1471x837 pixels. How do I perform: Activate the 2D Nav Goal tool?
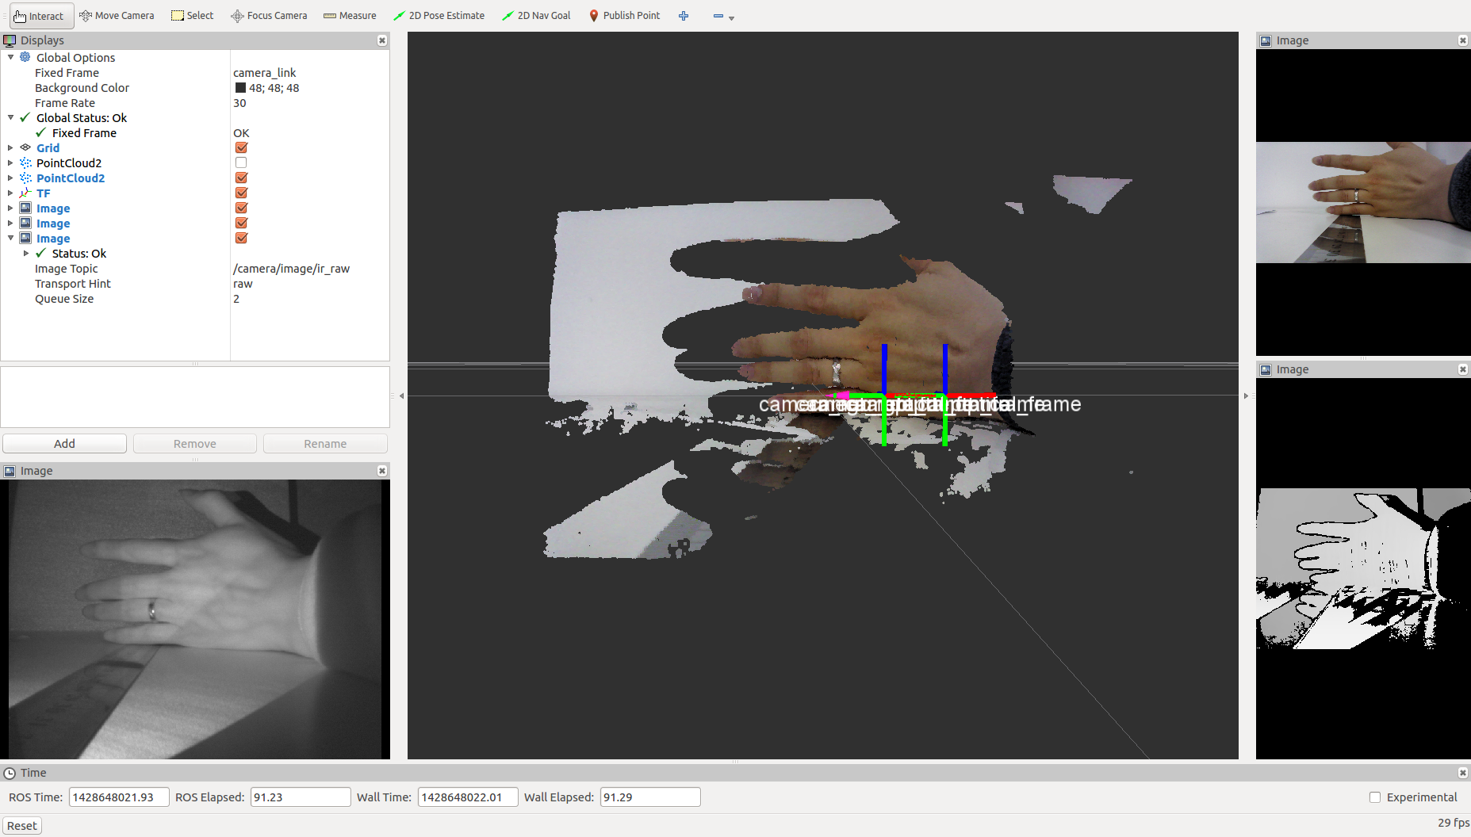(536, 16)
